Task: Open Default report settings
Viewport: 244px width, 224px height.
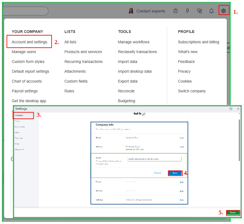Action: [30, 72]
